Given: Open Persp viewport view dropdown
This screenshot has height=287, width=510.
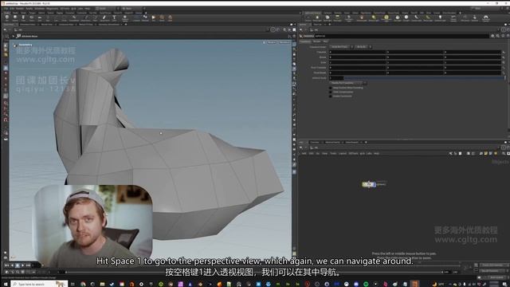Looking at the screenshot, I should pyautogui.click(x=272, y=42).
